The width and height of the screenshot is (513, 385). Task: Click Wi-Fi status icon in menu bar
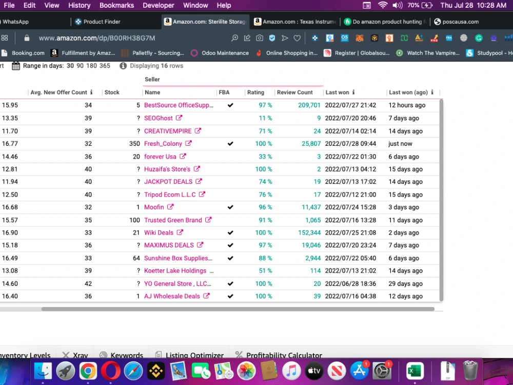pyautogui.click(x=383, y=5)
